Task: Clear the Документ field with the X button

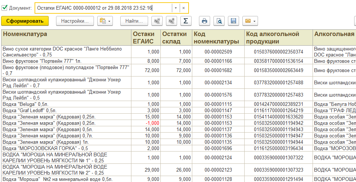Action: point(184,8)
